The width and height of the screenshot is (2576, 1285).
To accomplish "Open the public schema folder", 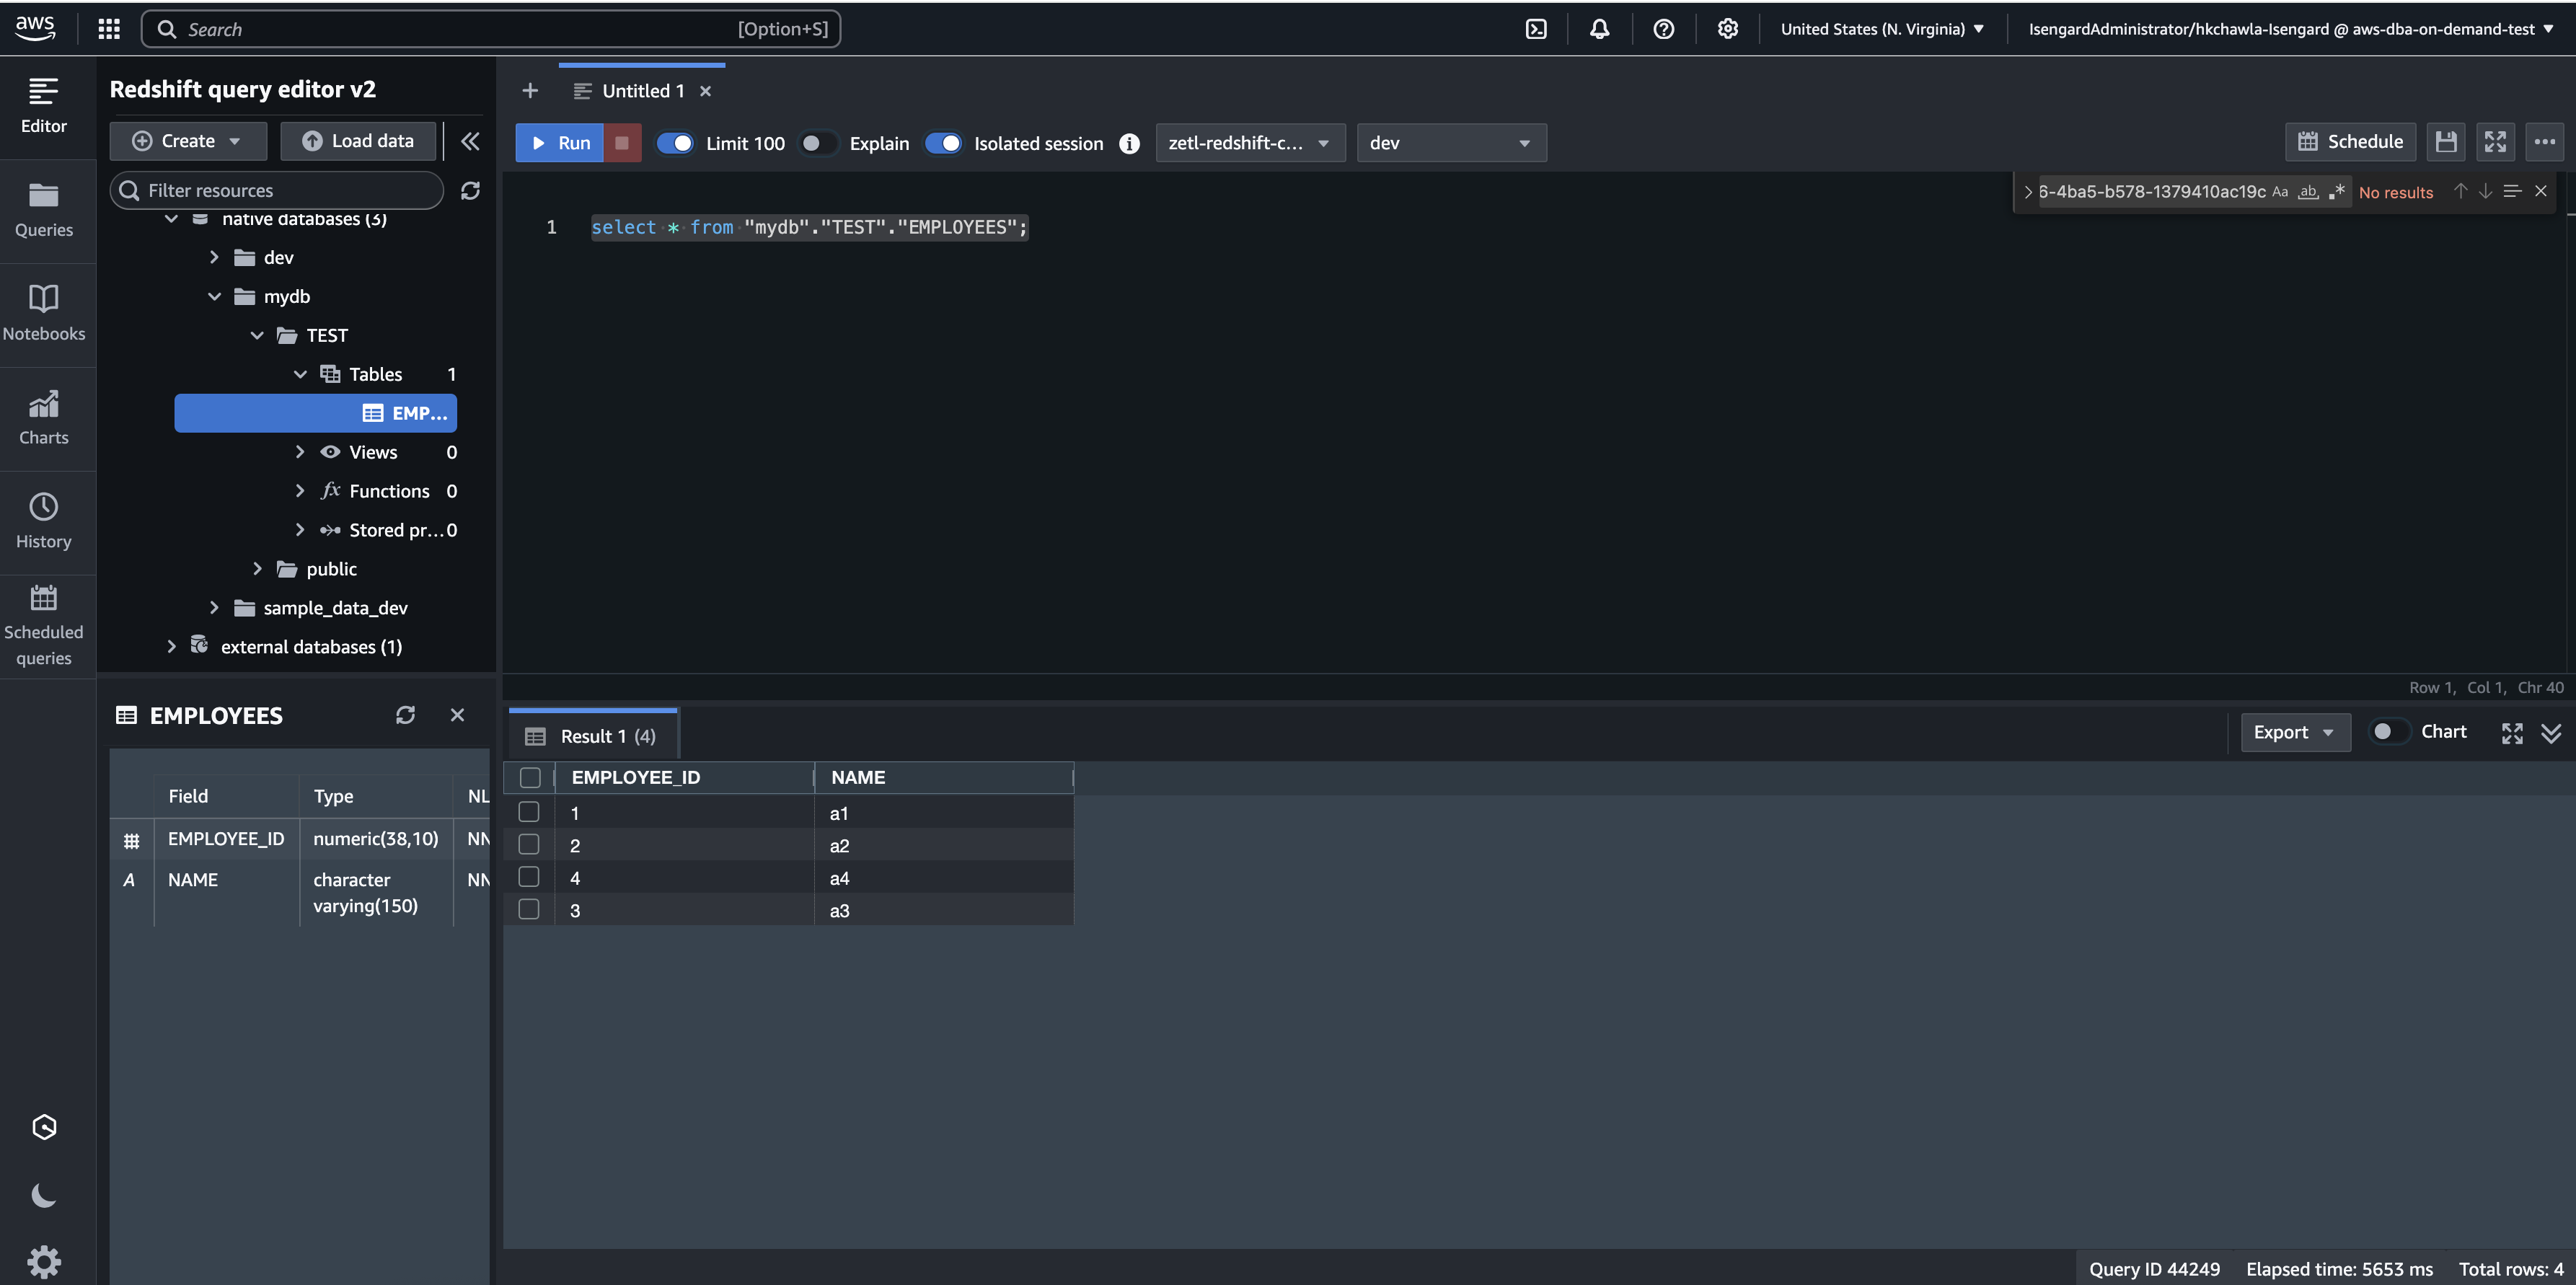I will click(318, 569).
